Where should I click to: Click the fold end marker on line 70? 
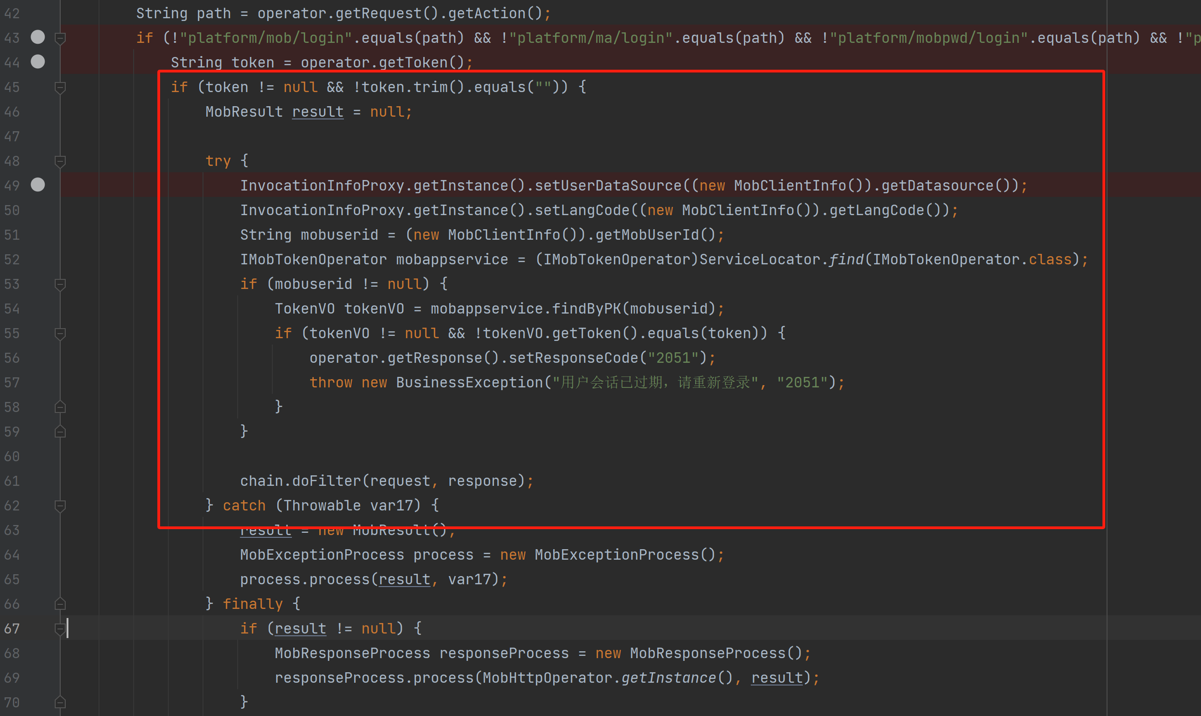coord(60,702)
